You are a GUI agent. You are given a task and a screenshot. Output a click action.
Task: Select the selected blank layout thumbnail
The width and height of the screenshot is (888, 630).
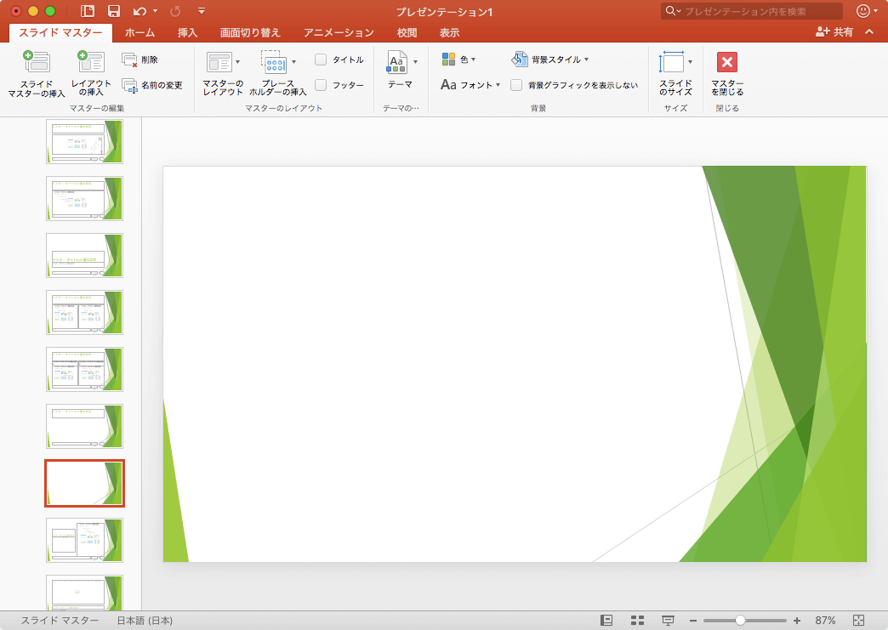pos(84,483)
